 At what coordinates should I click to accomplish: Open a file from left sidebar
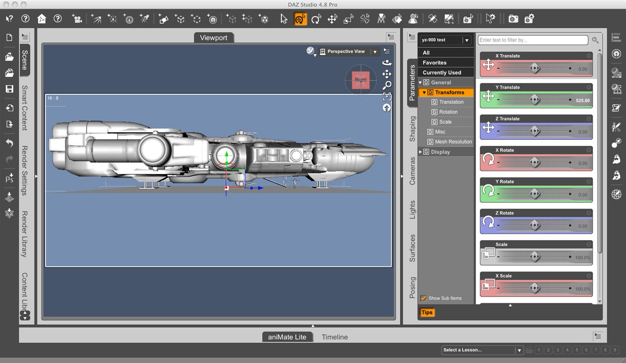(9, 56)
